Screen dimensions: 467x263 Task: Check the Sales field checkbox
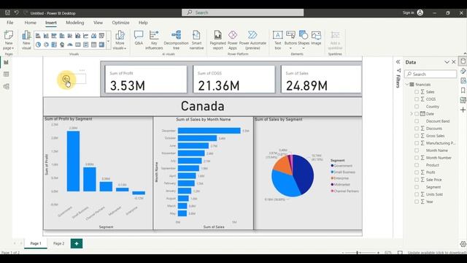point(417,92)
